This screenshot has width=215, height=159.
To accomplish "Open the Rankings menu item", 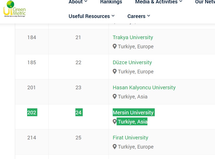I will [x=111, y=2].
